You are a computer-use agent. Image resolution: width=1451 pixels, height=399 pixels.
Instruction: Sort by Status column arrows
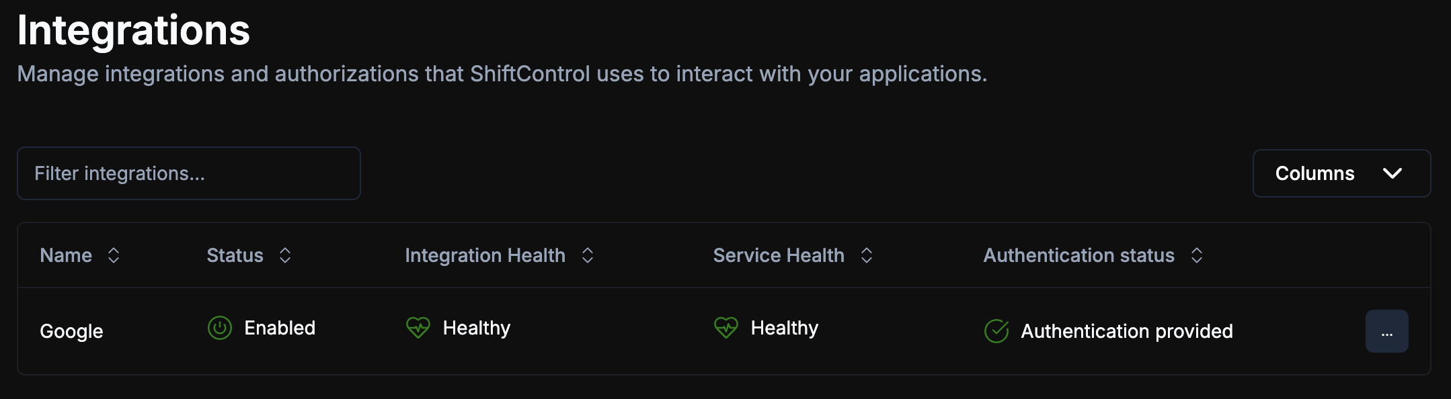[285, 255]
